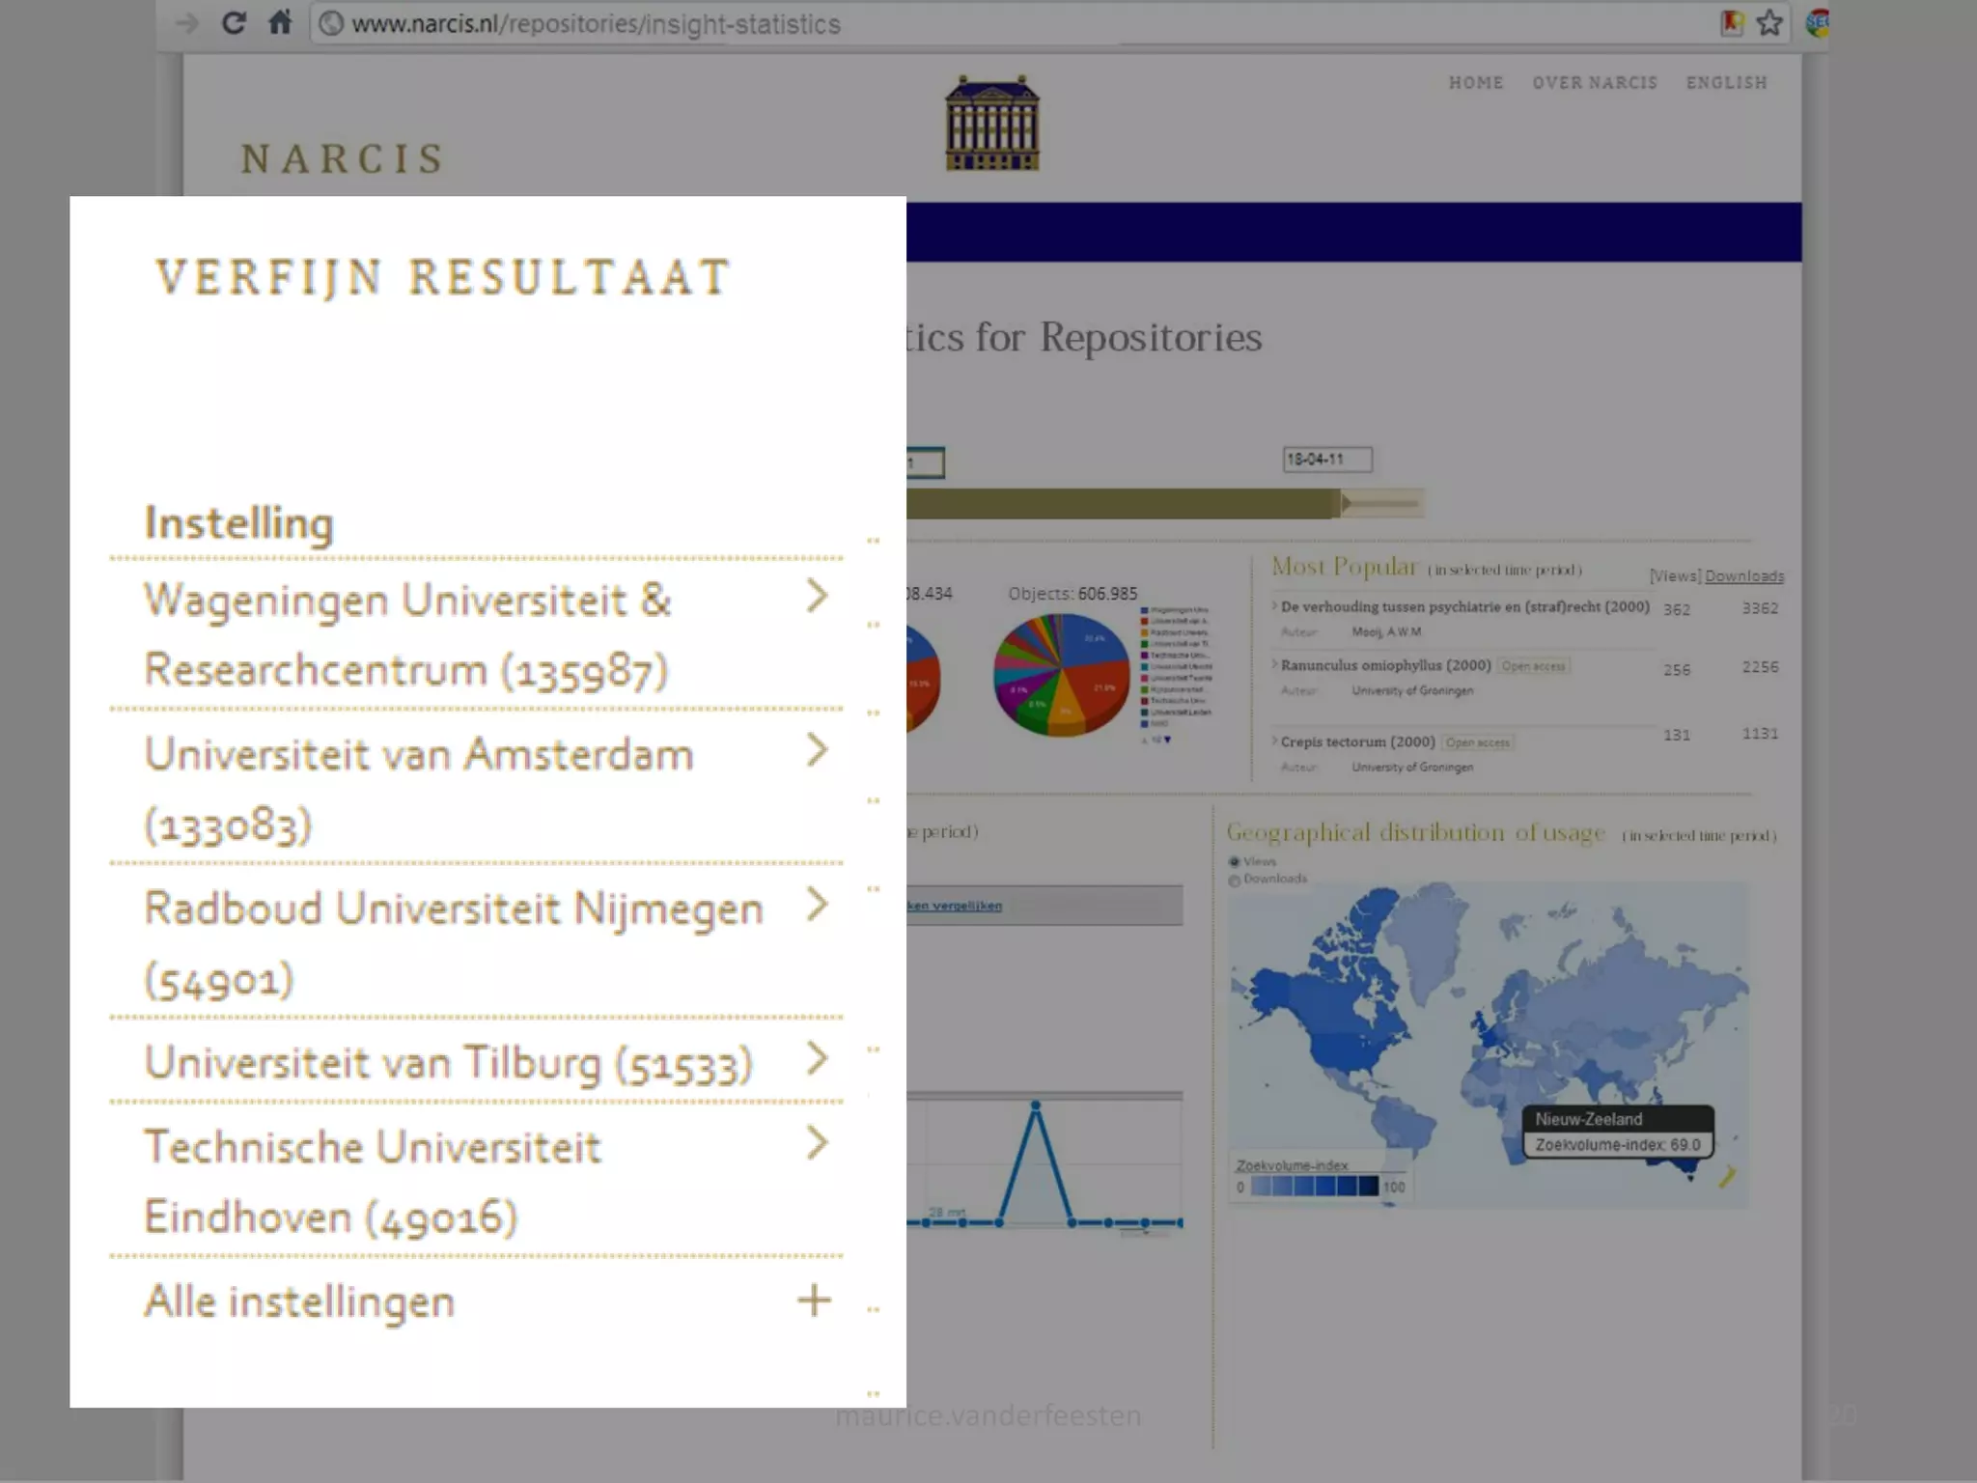The image size is (1977, 1483).
Task: Click the NARCIS building logo
Action: click(991, 124)
